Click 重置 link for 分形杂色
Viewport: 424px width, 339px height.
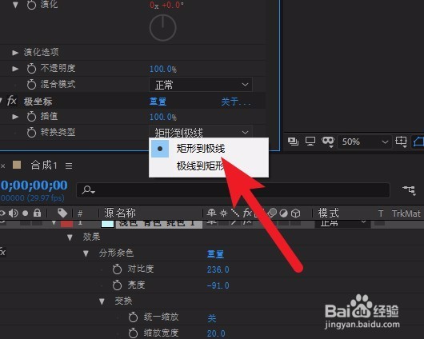tap(215, 253)
